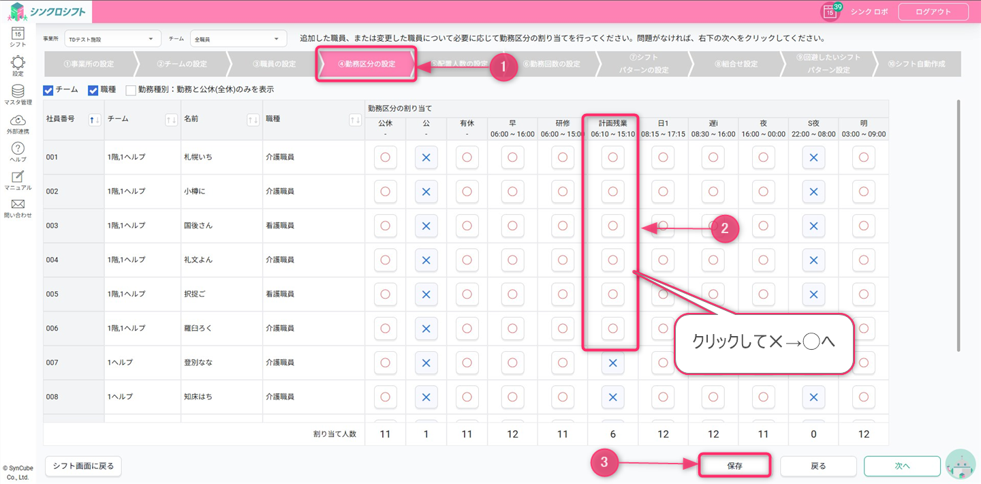
Task: Click the ログアウト button
Action: click(x=933, y=12)
